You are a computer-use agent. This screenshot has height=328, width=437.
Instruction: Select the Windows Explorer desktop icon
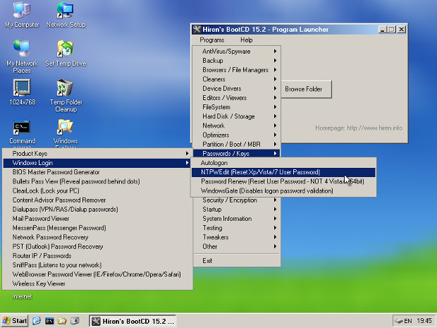coord(66,133)
